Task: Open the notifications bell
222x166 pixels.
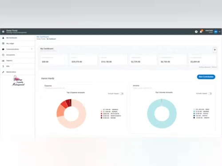Action: 201,31
